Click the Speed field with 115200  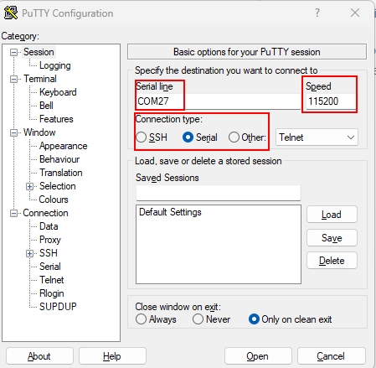point(332,101)
